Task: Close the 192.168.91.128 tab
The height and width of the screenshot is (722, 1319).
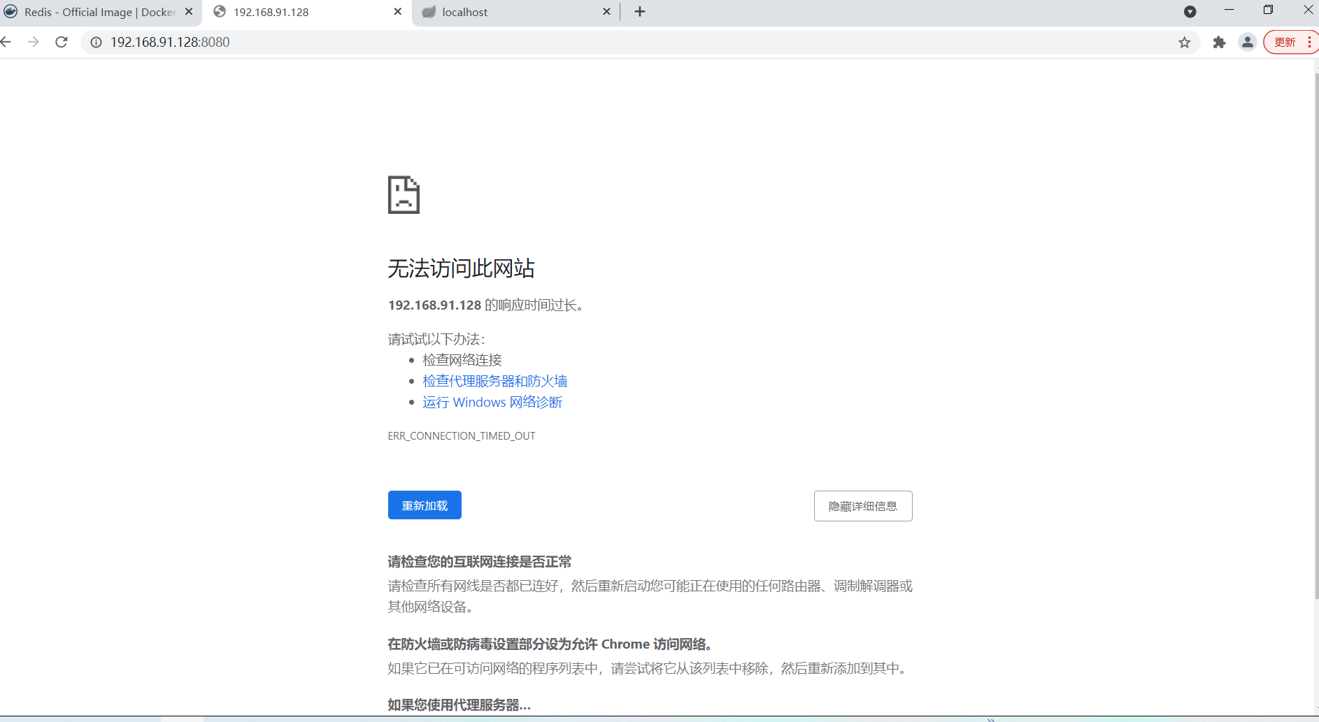Action: click(x=397, y=11)
